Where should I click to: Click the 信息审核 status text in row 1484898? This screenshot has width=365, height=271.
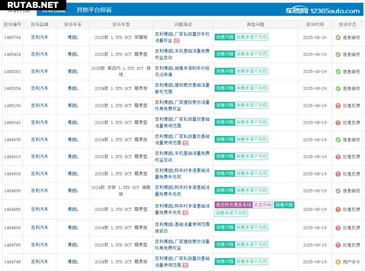coord(351,191)
